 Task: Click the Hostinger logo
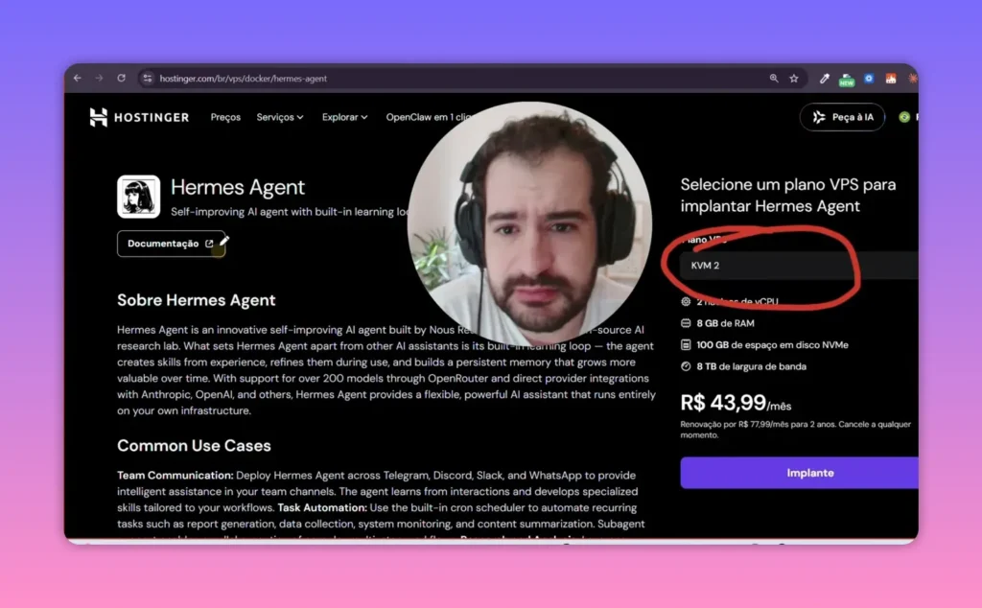point(139,117)
